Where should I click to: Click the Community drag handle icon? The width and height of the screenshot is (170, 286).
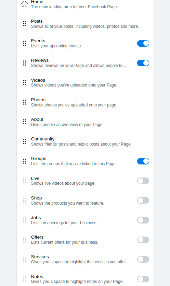click(25, 141)
